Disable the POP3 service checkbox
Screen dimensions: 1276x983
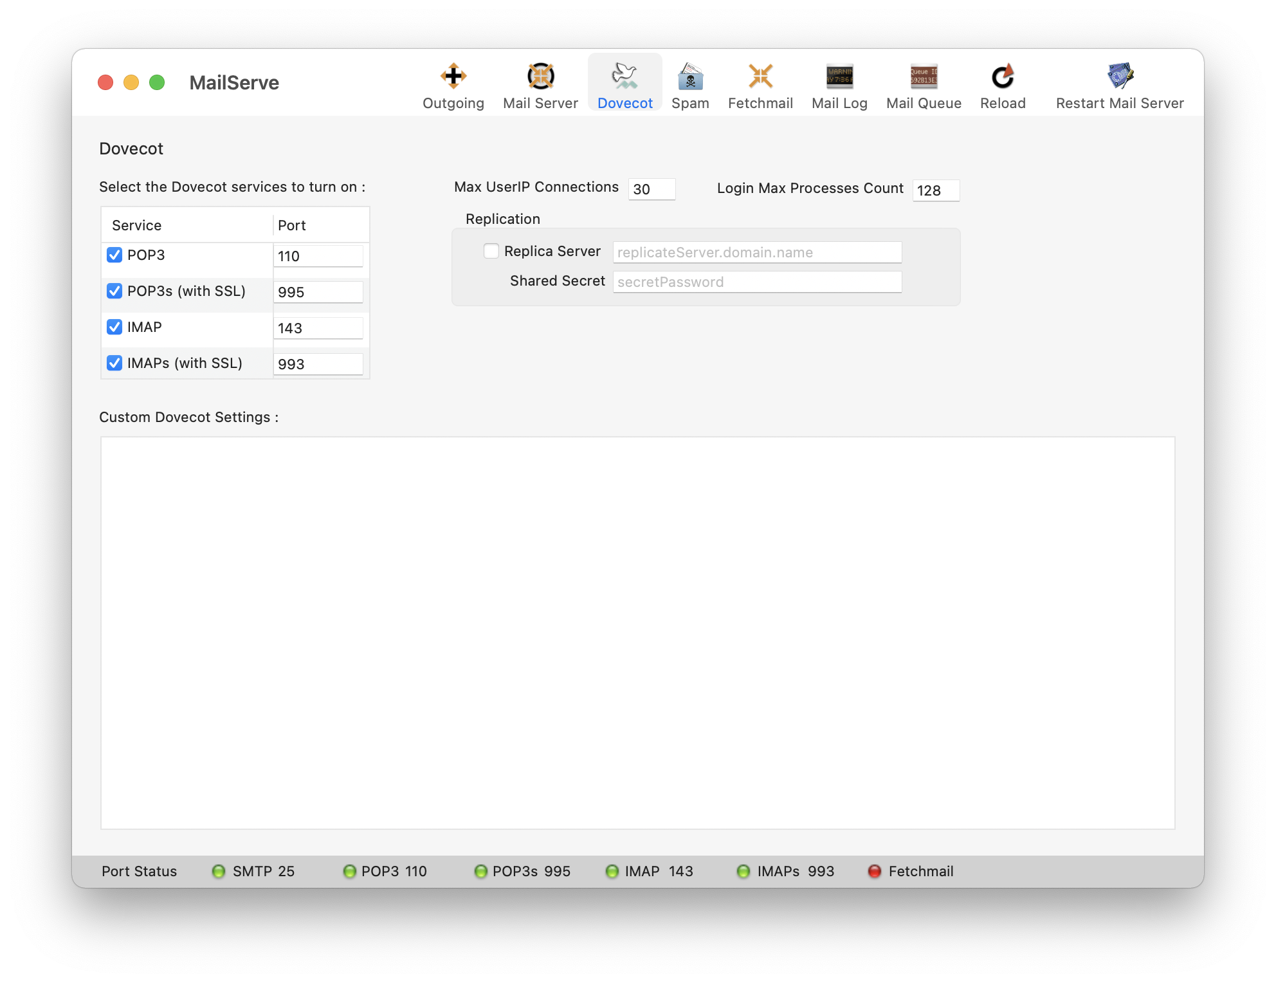[114, 255]
